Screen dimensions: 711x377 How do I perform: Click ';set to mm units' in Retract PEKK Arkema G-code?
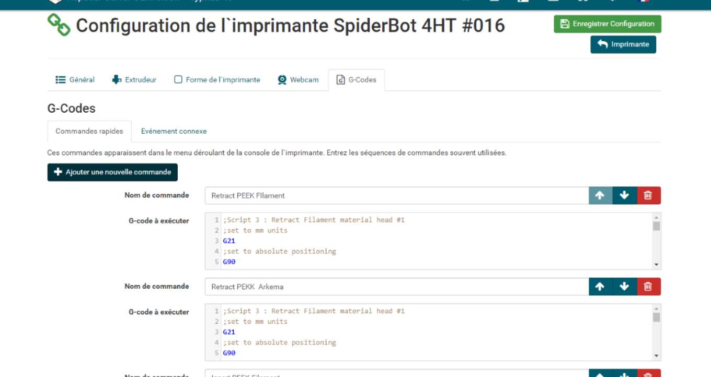click(255, 322)
